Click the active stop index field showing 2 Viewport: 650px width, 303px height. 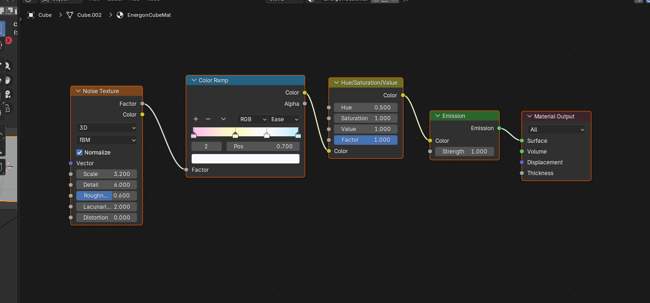206,147
